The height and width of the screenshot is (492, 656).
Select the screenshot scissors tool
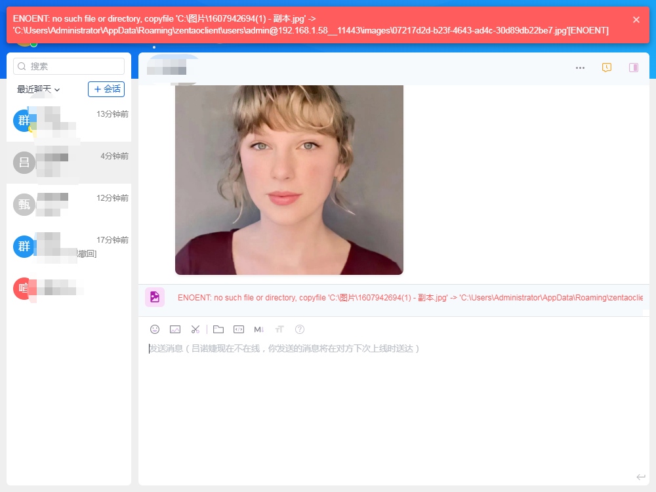click(x=195, y=329)
